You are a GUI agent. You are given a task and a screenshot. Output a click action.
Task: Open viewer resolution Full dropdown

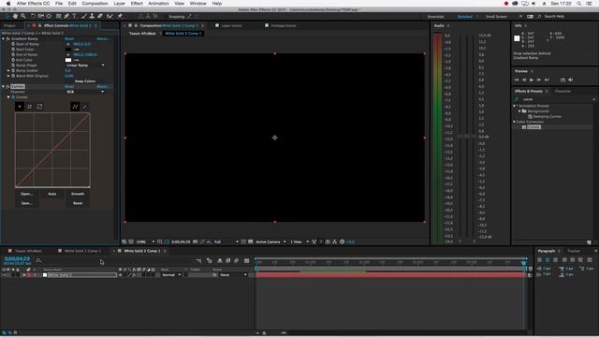point(226,242)
